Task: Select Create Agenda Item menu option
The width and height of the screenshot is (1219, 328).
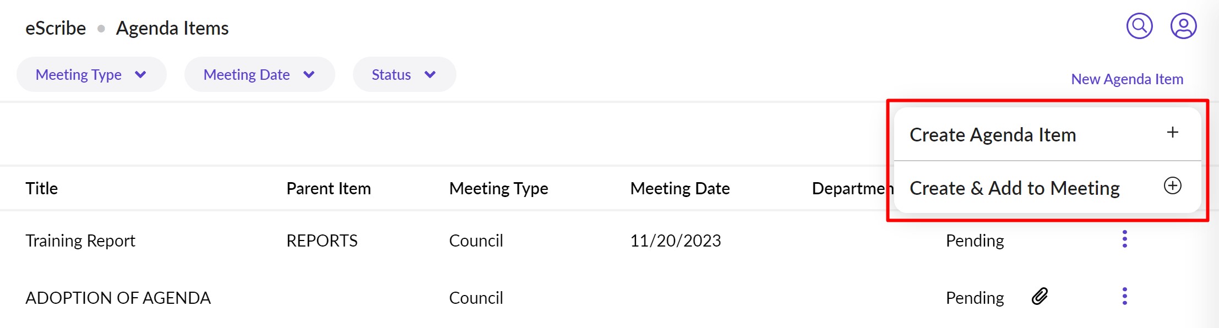Action: 993,135
